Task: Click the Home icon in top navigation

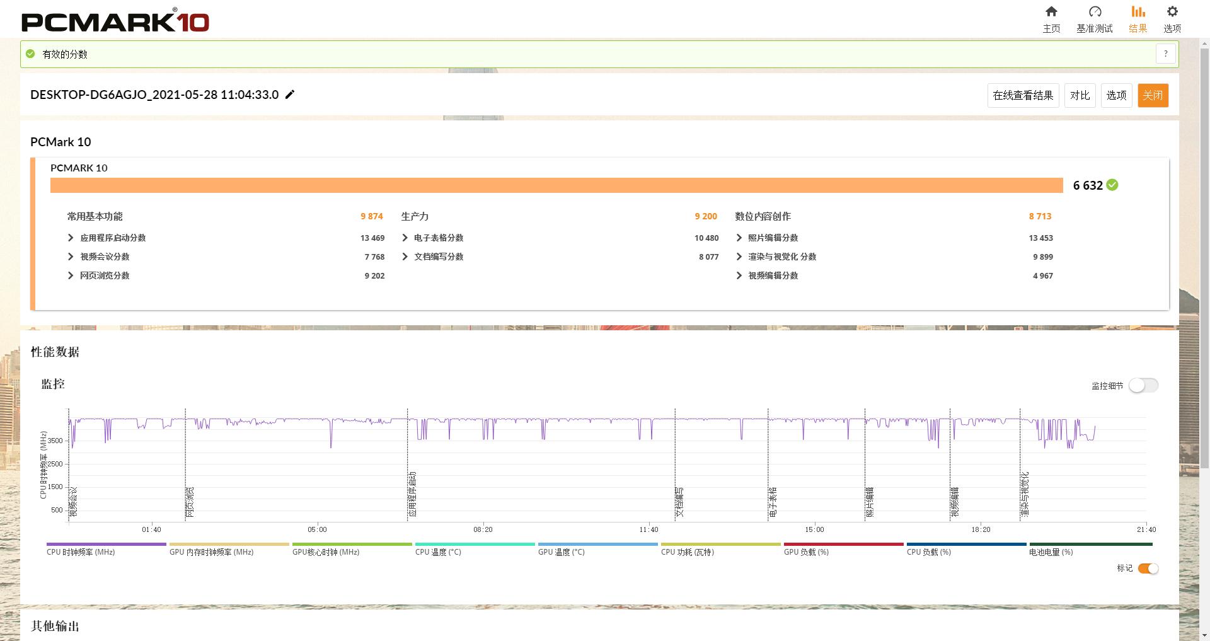Action: pyautogui.click(x=1051, y=12)
